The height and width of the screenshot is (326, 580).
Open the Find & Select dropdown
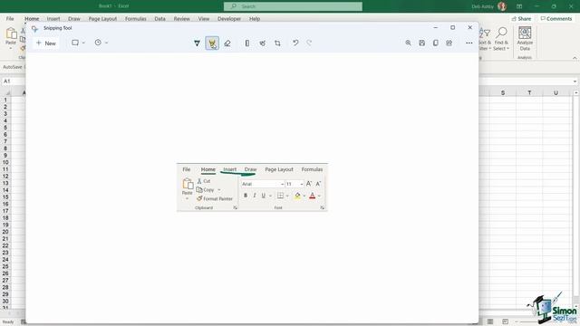(x=501, y=39)
